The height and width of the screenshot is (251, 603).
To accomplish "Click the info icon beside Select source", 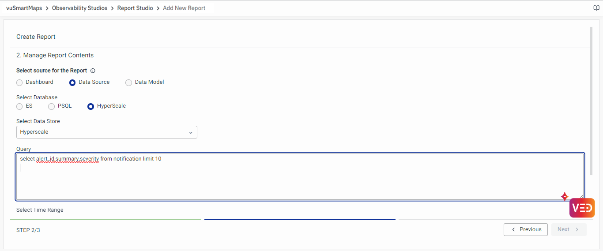I will click(x=93, y=71).
